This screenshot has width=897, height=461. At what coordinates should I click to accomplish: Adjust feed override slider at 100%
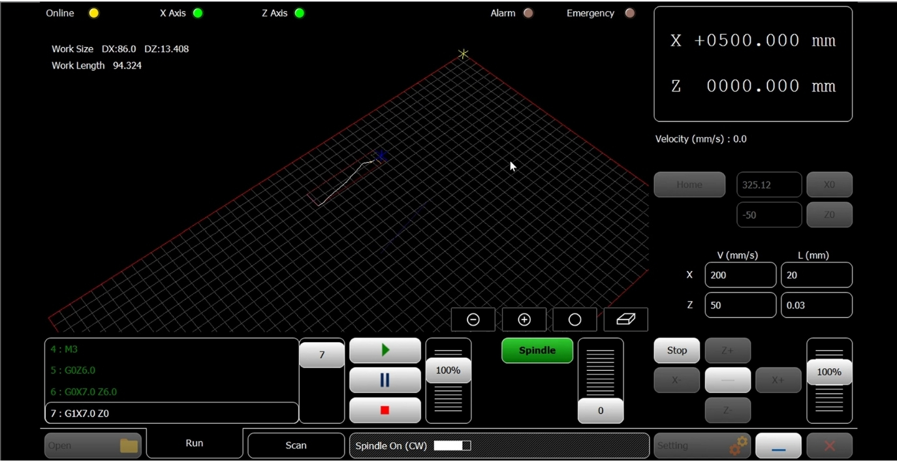448,370
